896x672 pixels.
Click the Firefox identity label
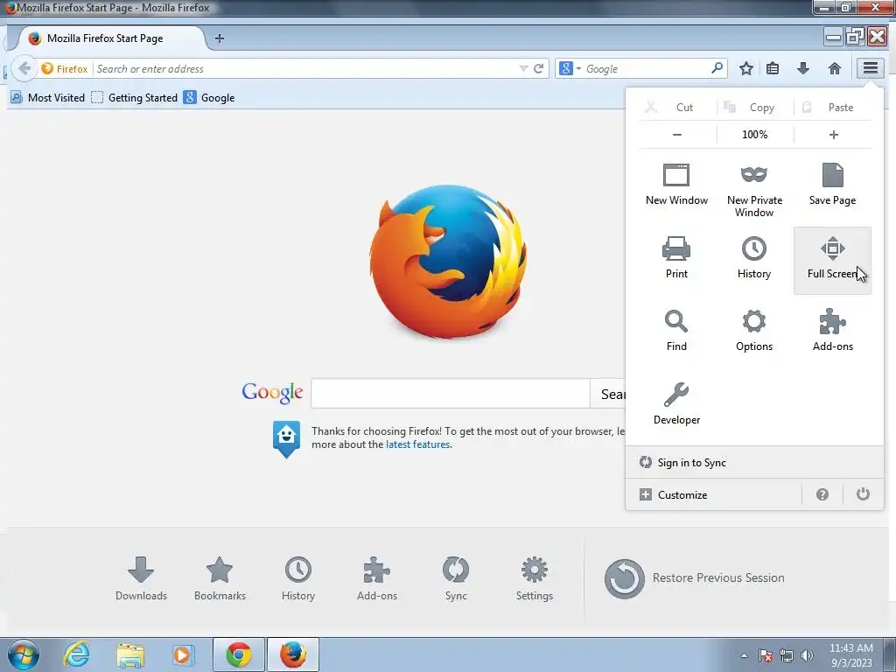pos(65,68)
